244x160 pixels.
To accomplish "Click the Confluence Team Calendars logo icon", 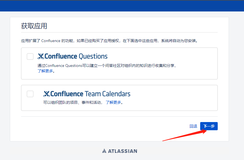I will 47,94.
